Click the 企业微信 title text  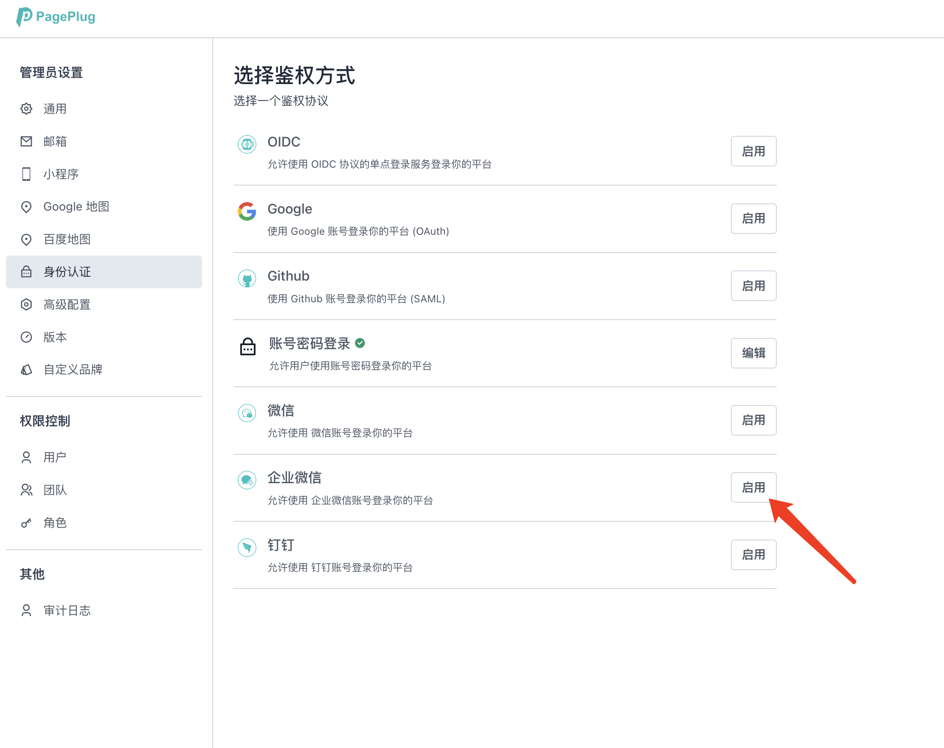295,477
